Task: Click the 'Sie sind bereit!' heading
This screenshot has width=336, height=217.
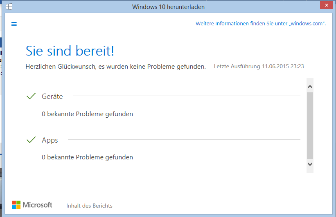Action: pos(70,51)
